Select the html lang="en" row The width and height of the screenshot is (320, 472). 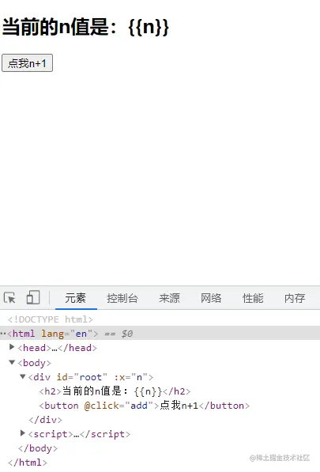[160, 333]
